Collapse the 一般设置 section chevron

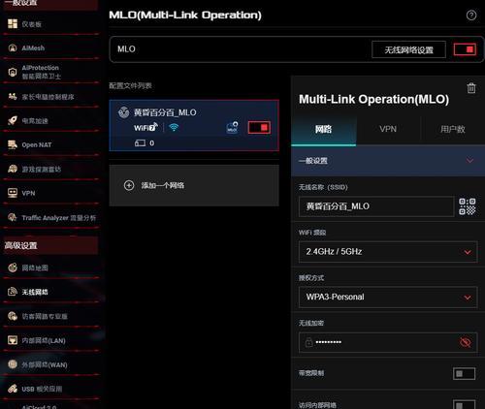[x=469, y=161]
